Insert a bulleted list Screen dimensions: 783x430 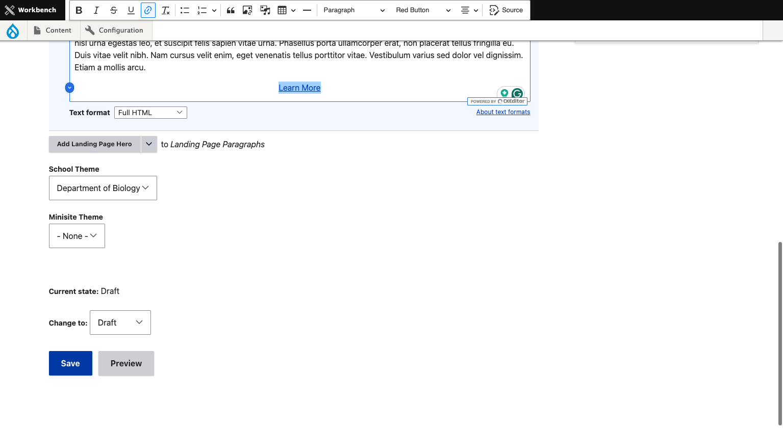[185, 10]
